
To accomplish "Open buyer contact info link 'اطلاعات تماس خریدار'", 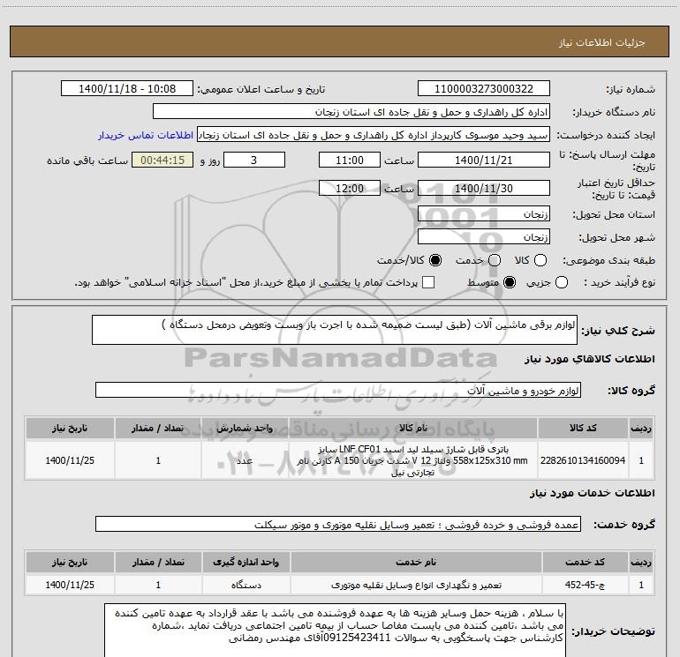I will pos(146,135).
